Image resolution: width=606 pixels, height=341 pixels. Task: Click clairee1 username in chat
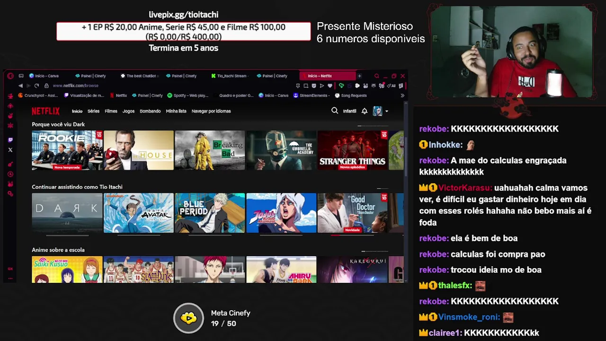[445, 333]
